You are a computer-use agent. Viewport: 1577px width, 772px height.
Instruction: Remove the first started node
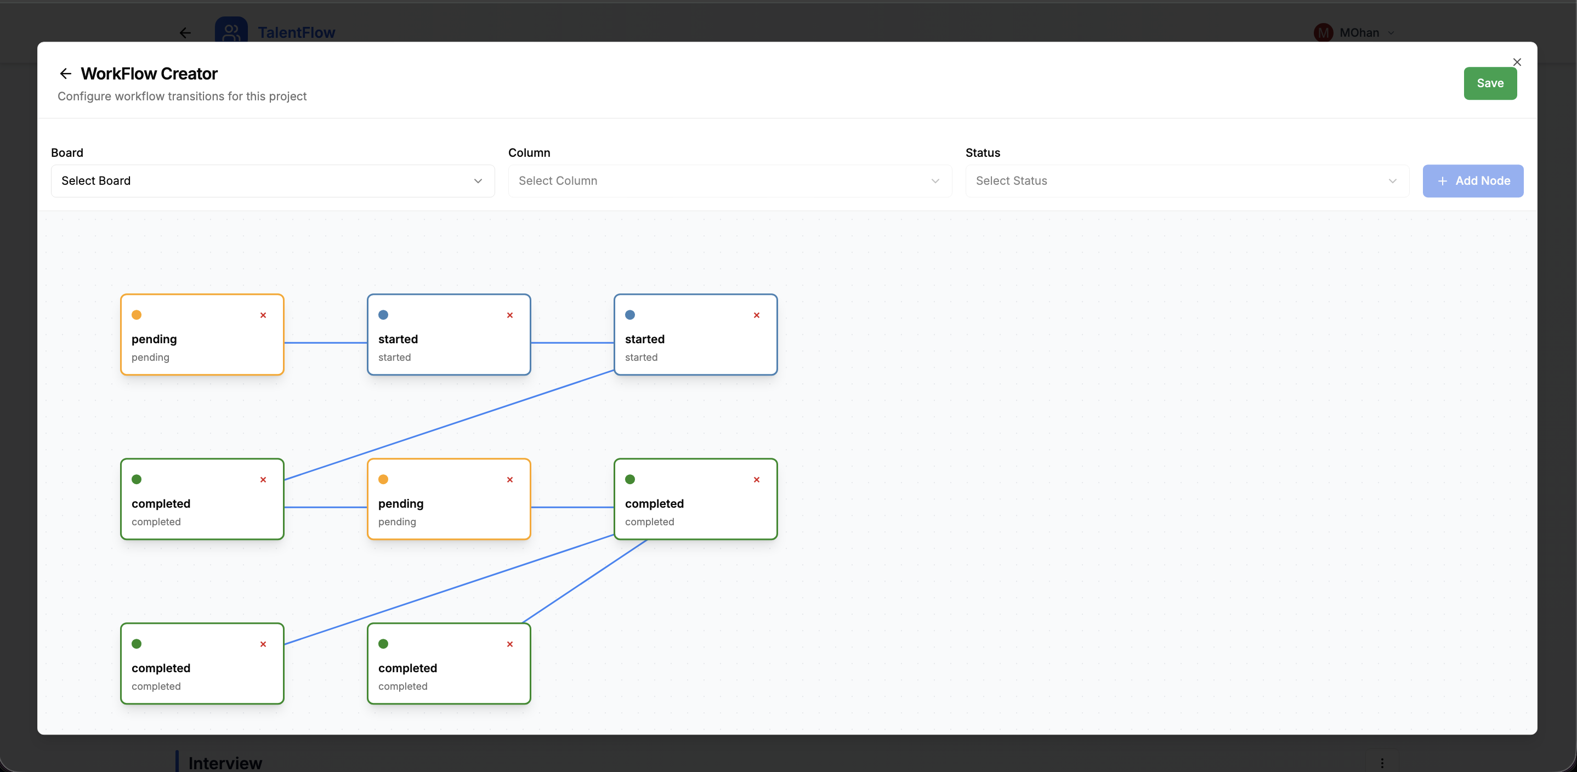[x=509, y=315]
